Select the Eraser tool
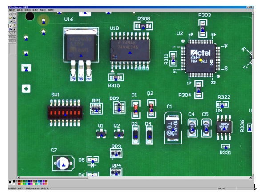This screenshot has height=196, width=265. 10,18
